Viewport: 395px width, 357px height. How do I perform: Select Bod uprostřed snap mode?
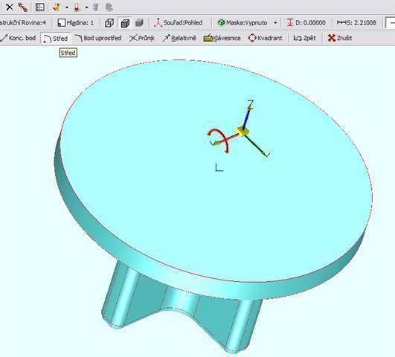(98, 38)
